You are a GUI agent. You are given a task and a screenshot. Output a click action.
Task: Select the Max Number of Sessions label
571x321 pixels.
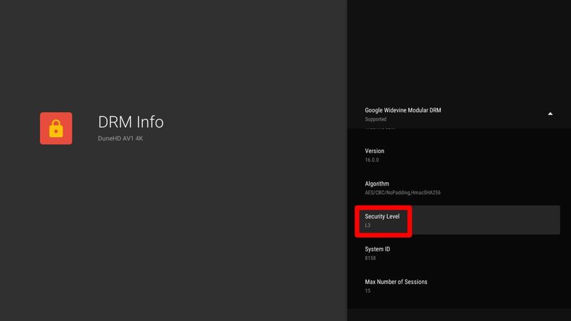click(x=396, y=282)
